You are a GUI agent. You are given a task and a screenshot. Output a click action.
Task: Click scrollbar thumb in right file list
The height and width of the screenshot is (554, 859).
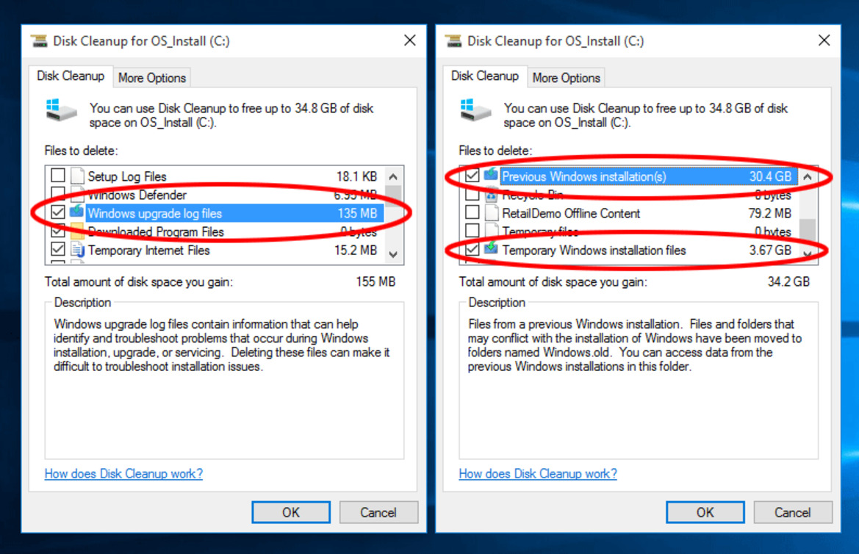(x=808, y=229)
